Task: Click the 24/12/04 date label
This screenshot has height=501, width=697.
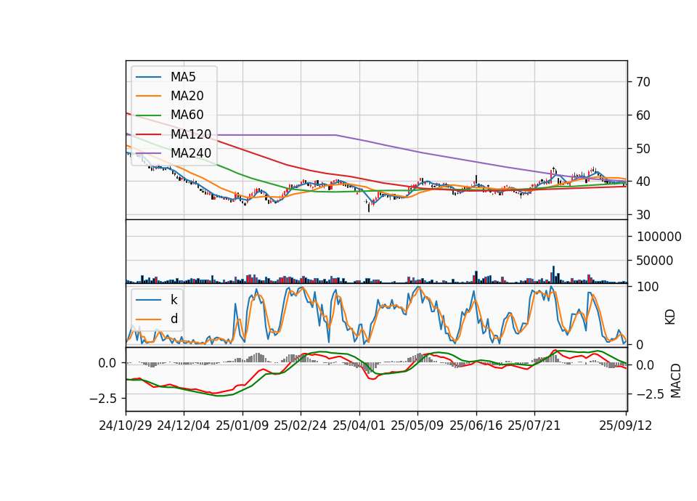Action: [184, 425]
